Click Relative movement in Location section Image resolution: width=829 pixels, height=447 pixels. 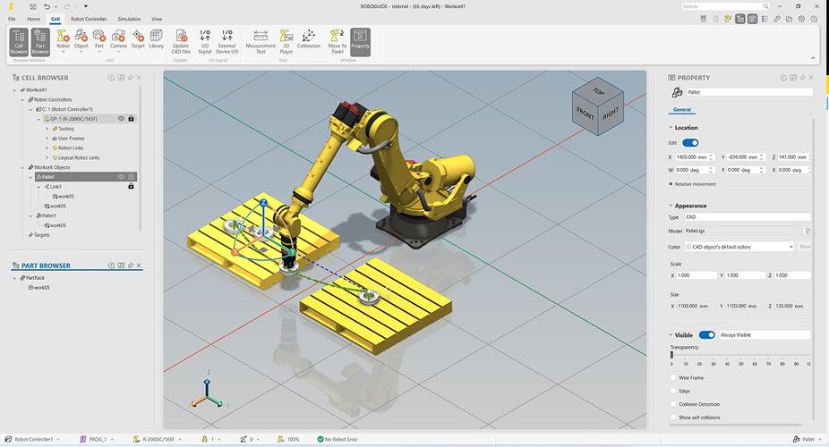coord(693,184)
